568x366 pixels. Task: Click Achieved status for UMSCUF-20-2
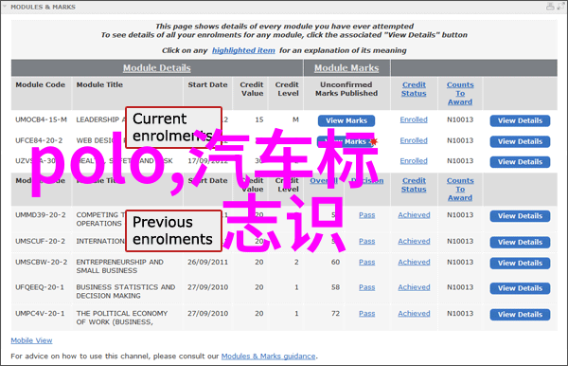click(414, 241)
